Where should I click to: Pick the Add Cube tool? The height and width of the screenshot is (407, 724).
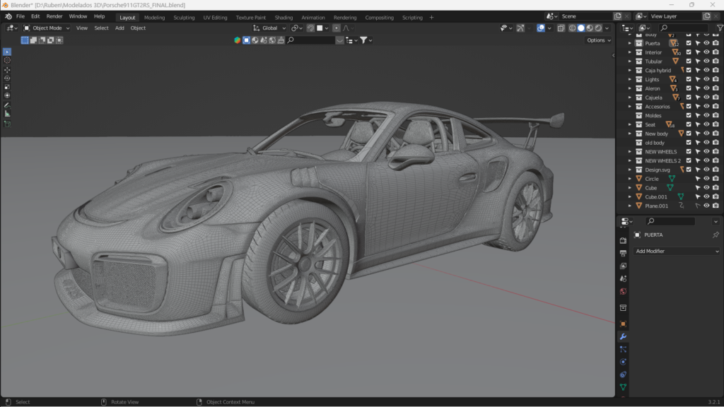tap(7, 124)
